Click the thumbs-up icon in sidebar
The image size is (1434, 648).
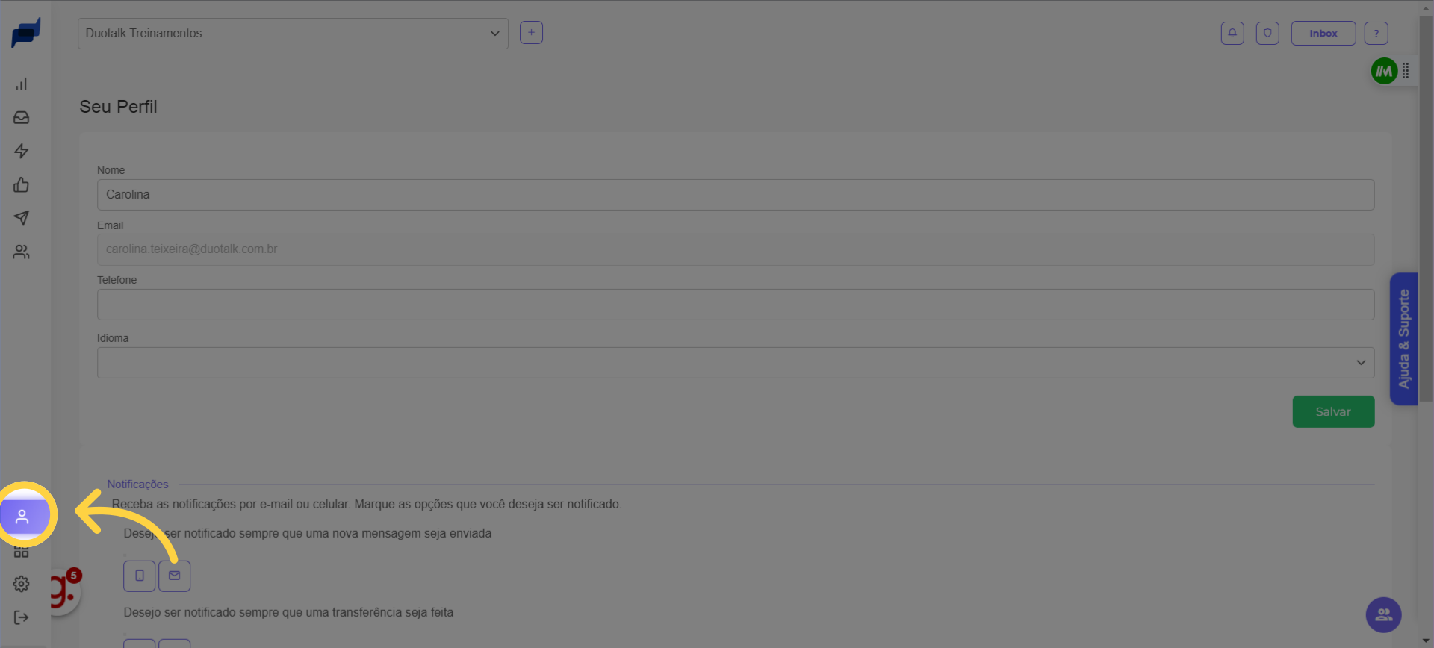(x=22, y=185)
